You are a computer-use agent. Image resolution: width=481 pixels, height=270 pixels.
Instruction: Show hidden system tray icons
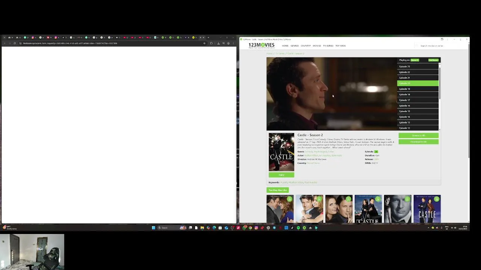tap(428, 228)
